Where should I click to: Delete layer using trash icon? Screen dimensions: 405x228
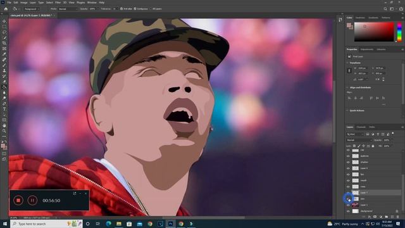tap(398, 217)
